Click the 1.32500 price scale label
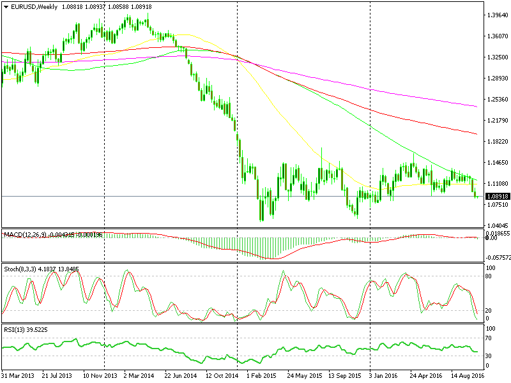The image size is (511, 383). [498, 57]
